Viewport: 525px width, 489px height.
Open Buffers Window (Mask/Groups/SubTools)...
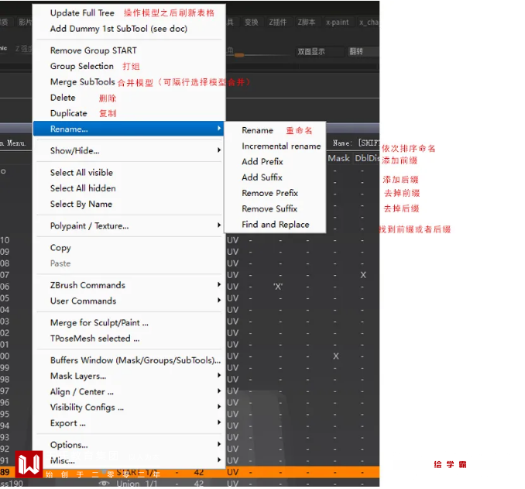coord(136,360)
